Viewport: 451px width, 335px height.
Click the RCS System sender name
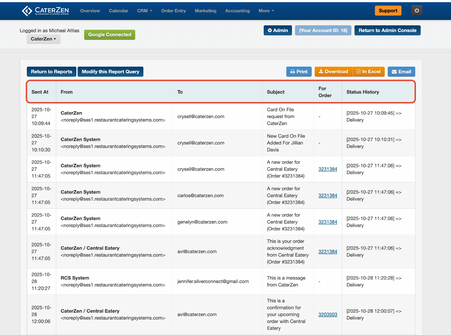[75, 278]
